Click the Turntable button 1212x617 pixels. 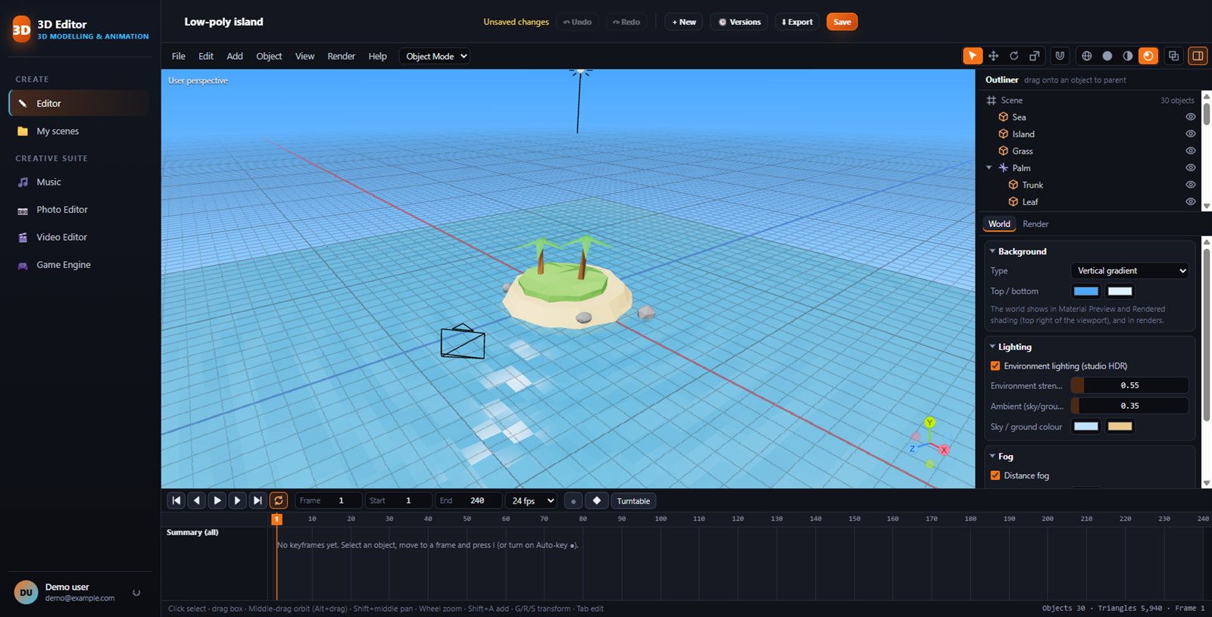[x=633, y=500]
